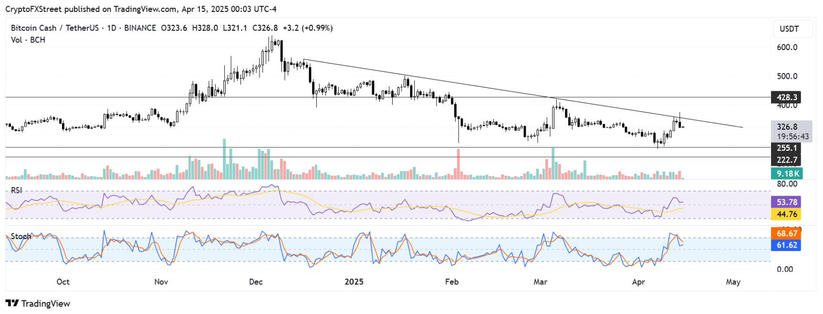This screenshot has height=314, width=823.
Task: Click the current price tag 326.8
Action: 787,127
